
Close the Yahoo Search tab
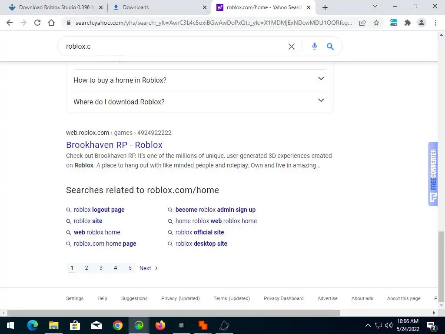309,7
